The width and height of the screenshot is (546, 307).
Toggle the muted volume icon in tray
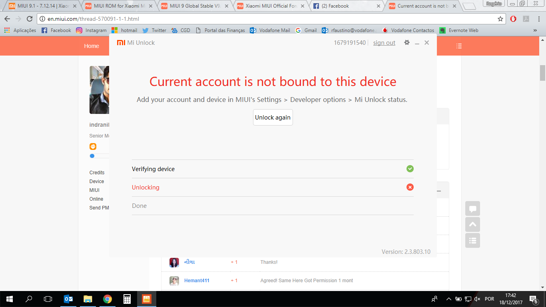pos(477,299)
